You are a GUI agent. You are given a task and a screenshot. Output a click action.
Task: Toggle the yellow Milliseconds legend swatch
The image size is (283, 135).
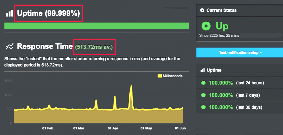(x=160, y=76)
